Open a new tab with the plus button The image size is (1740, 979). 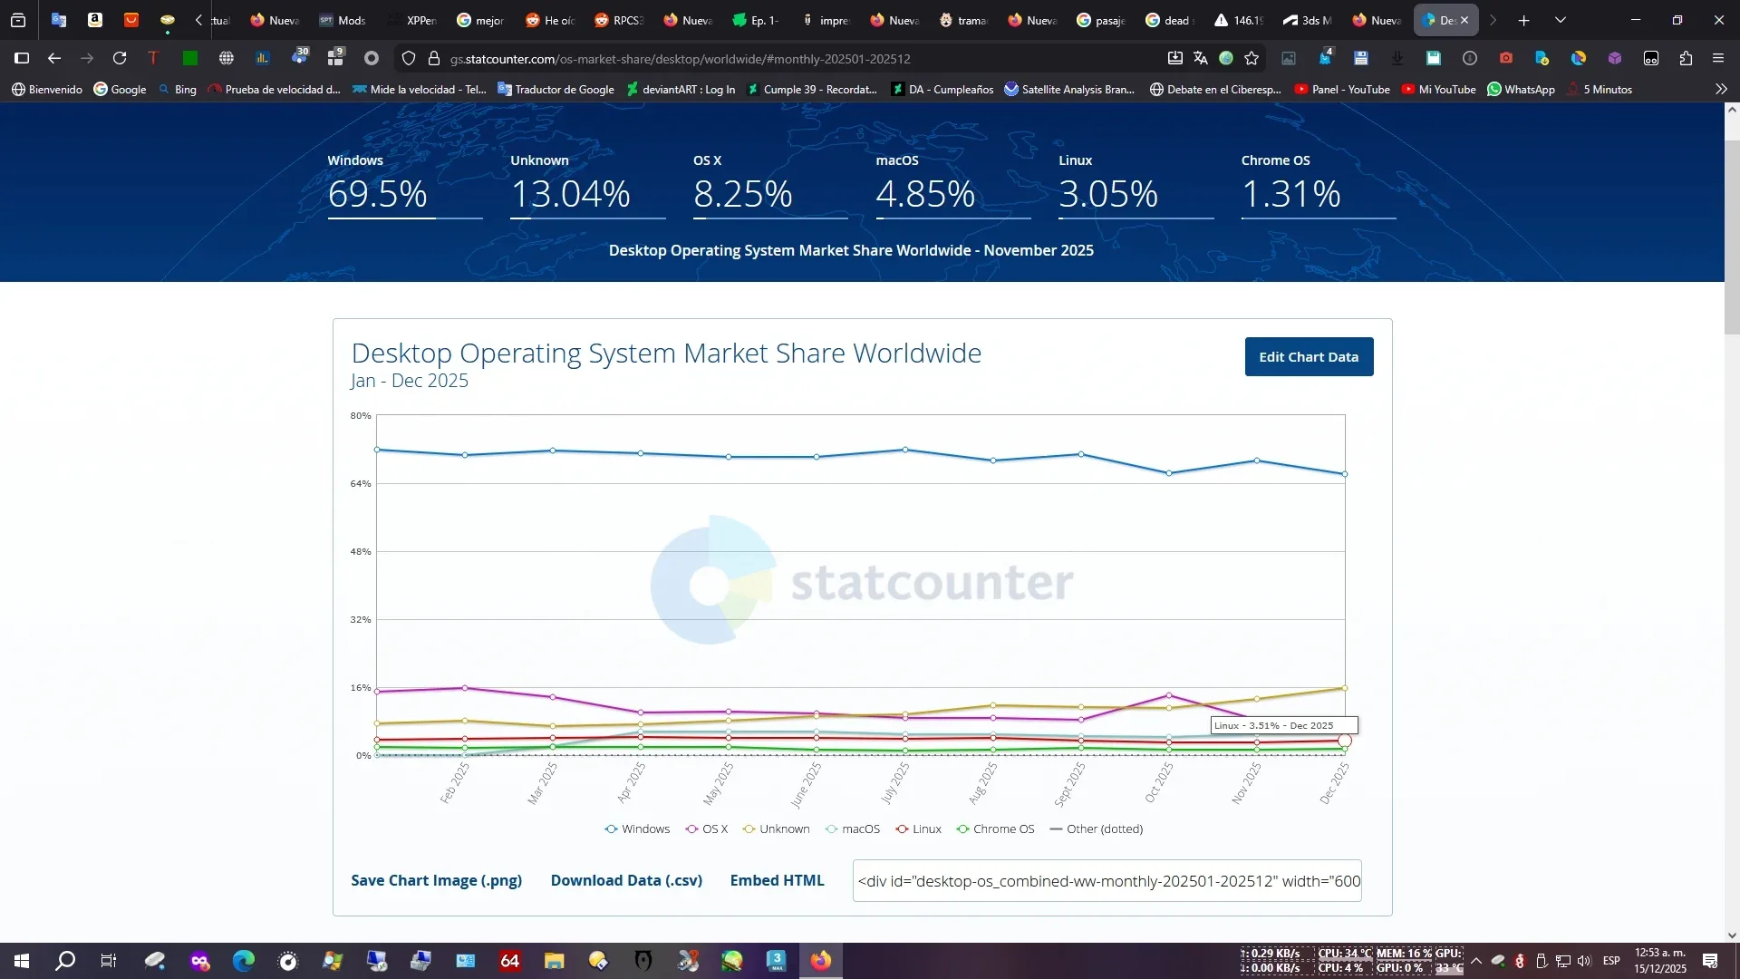coord(1524,20)
